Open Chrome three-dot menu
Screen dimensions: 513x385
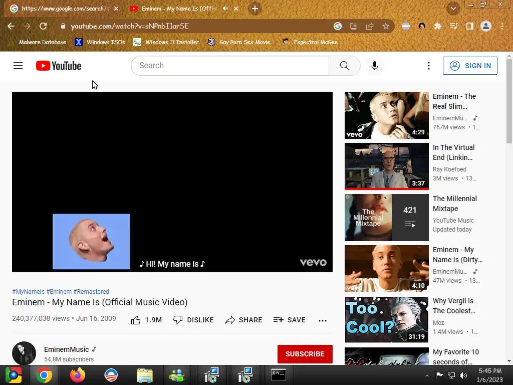pos(502,26)
